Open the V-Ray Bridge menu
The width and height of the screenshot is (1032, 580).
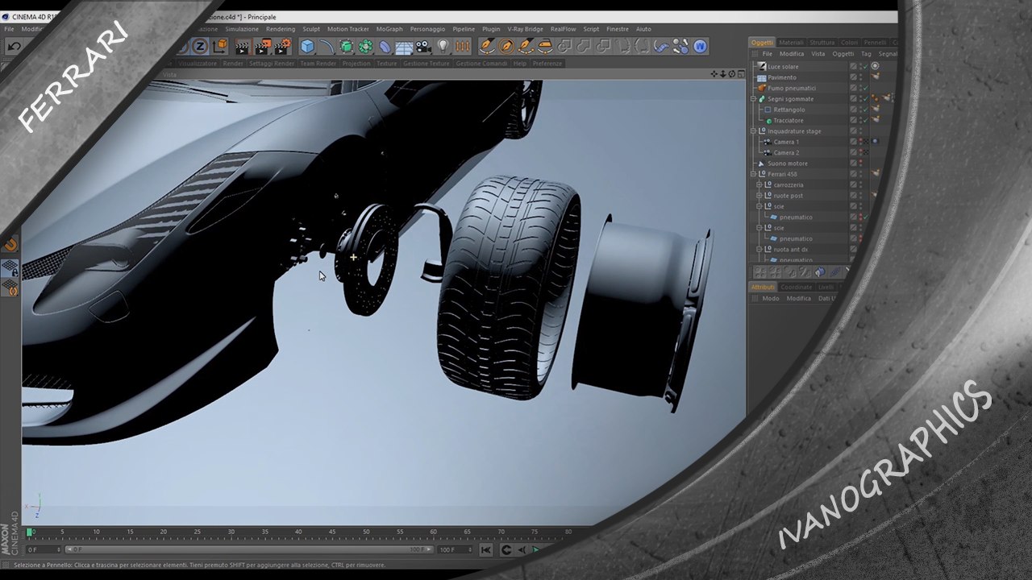tap(525, 29)
